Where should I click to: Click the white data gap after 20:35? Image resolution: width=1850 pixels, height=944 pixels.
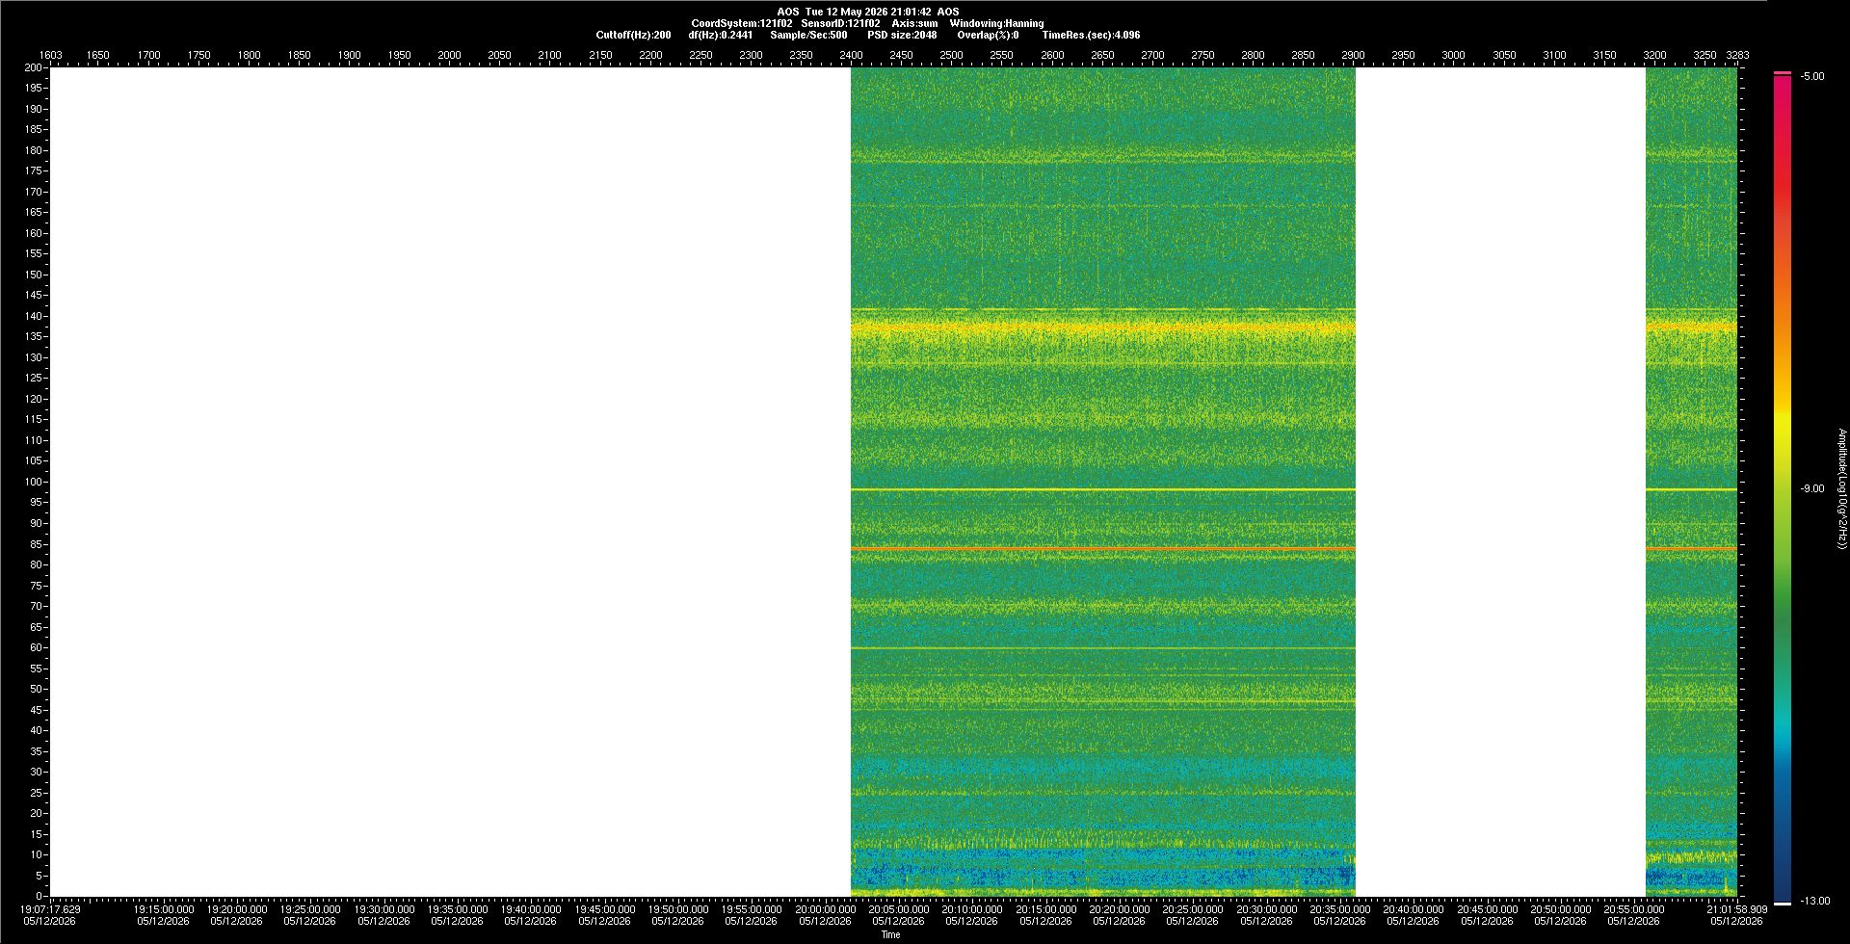tap(1500, 482)
